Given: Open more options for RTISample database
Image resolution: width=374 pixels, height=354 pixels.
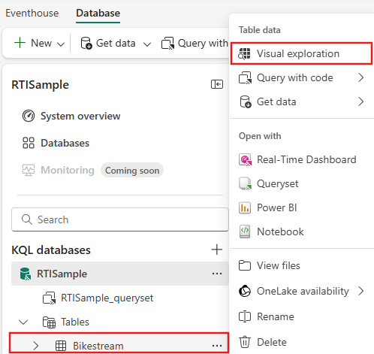Looking at the screenshot, I should coord(217,274).
